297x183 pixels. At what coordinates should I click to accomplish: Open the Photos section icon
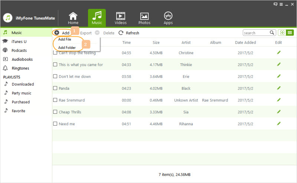pyautogui.click(x=144, y=18)
